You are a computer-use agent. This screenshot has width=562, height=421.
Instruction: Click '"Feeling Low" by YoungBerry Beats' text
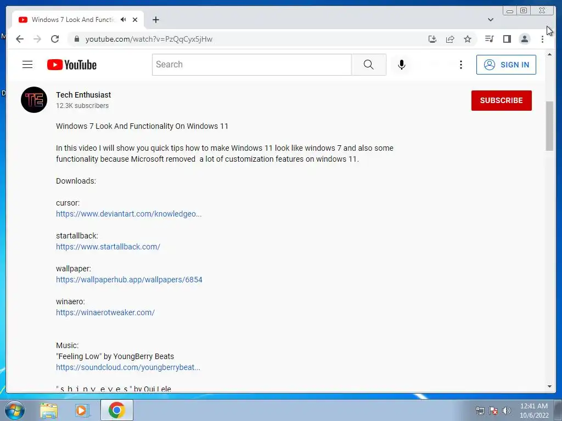pyautogui.click(x=115, y=356)
